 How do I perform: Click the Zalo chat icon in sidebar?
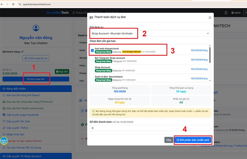pyautogui.click(x=4, y=121)
